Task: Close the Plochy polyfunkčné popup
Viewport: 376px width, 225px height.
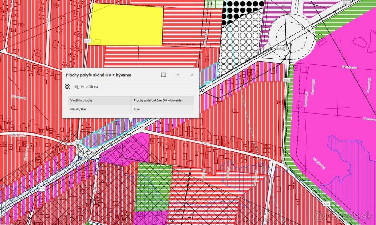Action: click(x=192, y=74)
